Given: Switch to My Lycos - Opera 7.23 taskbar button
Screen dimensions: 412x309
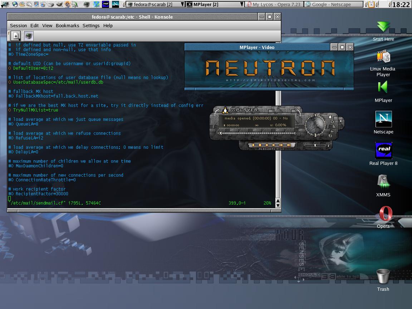Looking at the screenshot, I should (274, 4).
